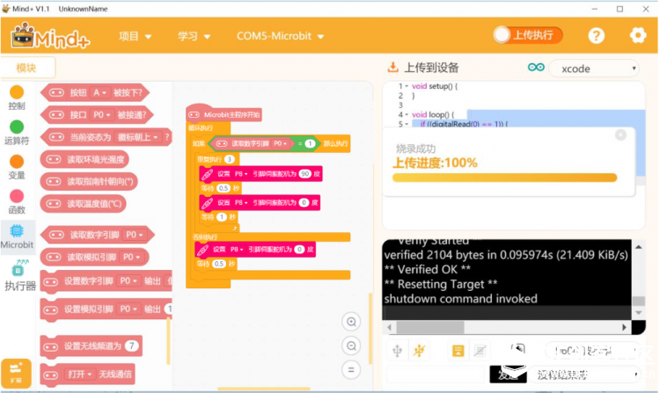Open the 学习 menu
Image resolution: width=660 pixels, height=393 pixels.
click(194, 36)
